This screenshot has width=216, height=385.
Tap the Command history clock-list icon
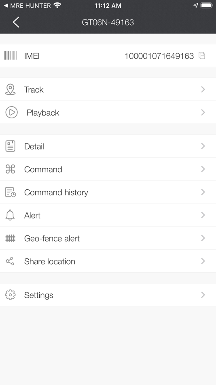[x=11, y=192]
